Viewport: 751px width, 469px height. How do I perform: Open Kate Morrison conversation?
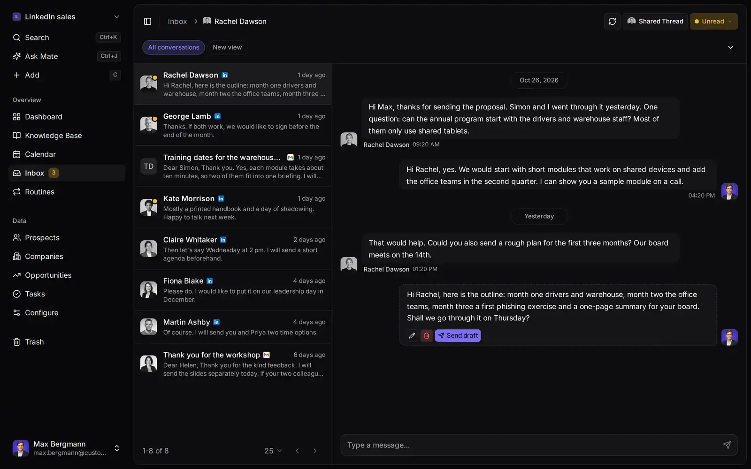click(233, 208)
